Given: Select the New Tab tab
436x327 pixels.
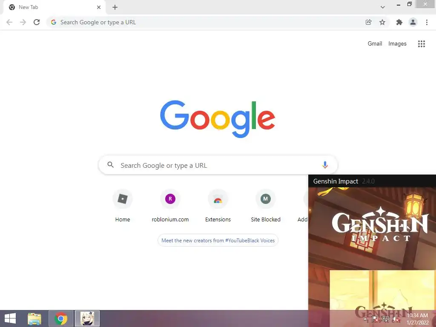Looking at the screenshot, I should (x=54, y=7).
